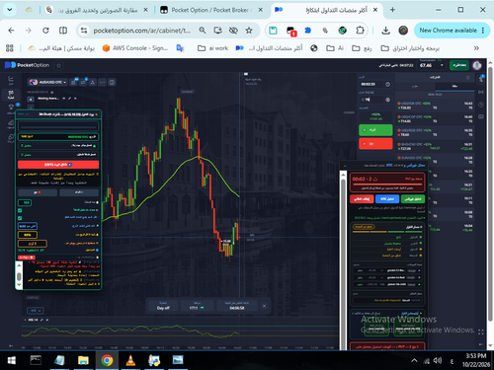Screen dimensions: 494x370
Task: Click the favorite star beside the PocketOption logo
Action: pyautogui.click(x=59, y=65)
